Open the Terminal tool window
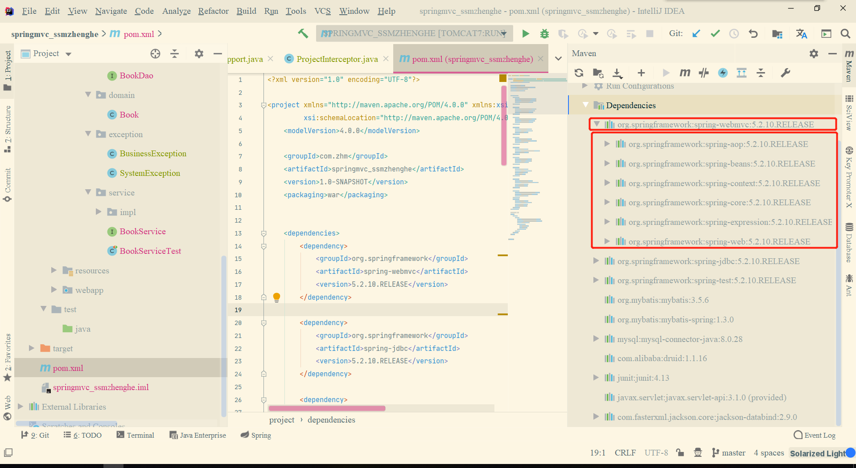Screen dimensions: 856x468 pyautogui.click(x=135, y=435)
